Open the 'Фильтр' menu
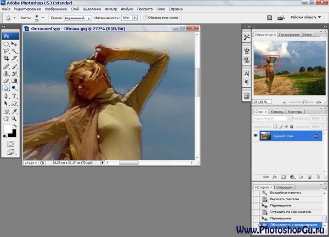The width and height of the screenshot is (329, 237). tap(110, 9)
